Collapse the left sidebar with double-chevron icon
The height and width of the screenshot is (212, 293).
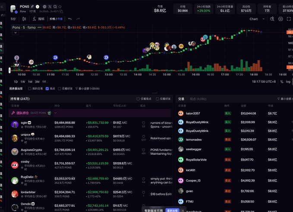pos(2,7)
